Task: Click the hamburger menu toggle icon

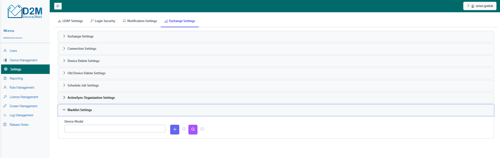Action: click(58, 6)
